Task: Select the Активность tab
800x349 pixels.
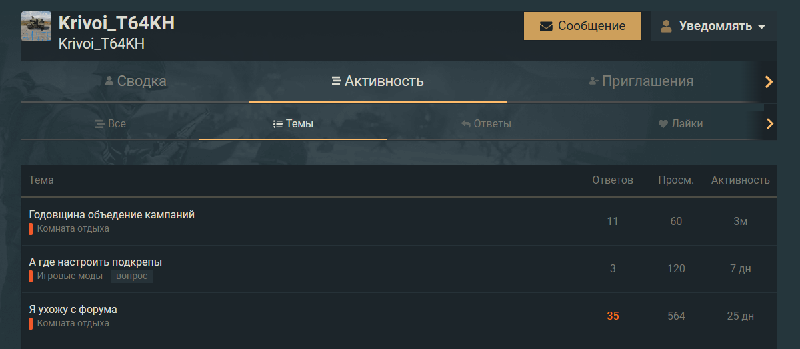Action: (377, 81)
